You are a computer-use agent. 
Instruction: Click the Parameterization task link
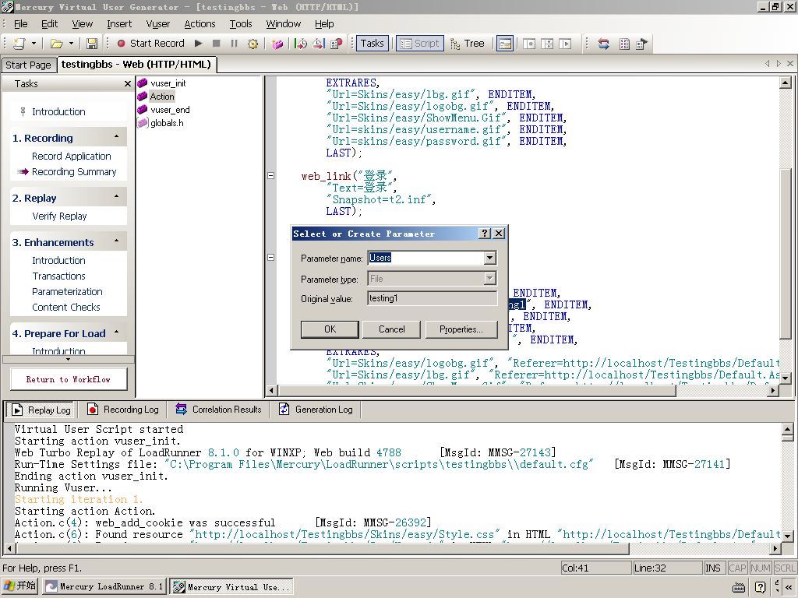pyautogui.click(x=67, y=291)
